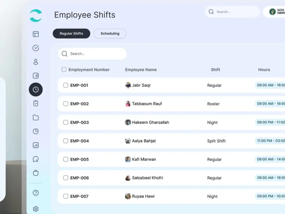The height and width of the screenshot is (214, 285).
Task: Click the table Search field below the tabs
Action: tap(92, 54)
